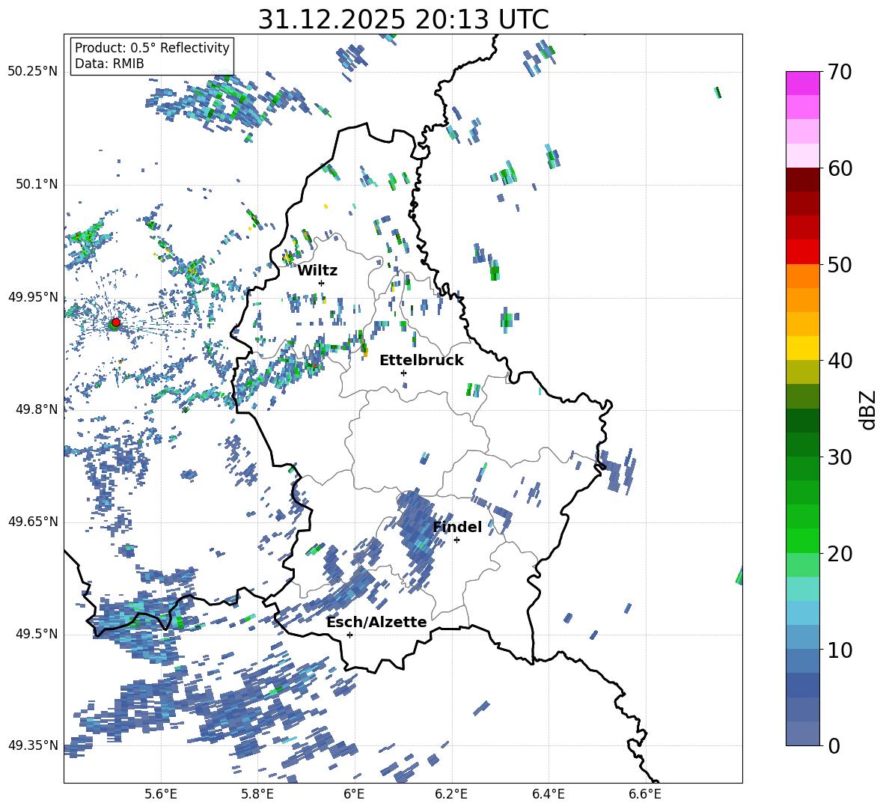Click the cross marker below Findel
886x809 pixels.
pyautogui.click(x=456, y=540)
